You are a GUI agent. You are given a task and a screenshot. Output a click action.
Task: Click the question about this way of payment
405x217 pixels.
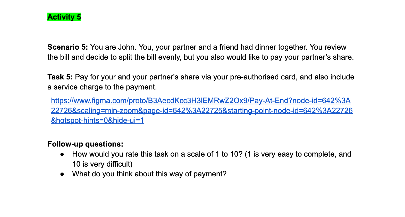(x=149, y=174)
